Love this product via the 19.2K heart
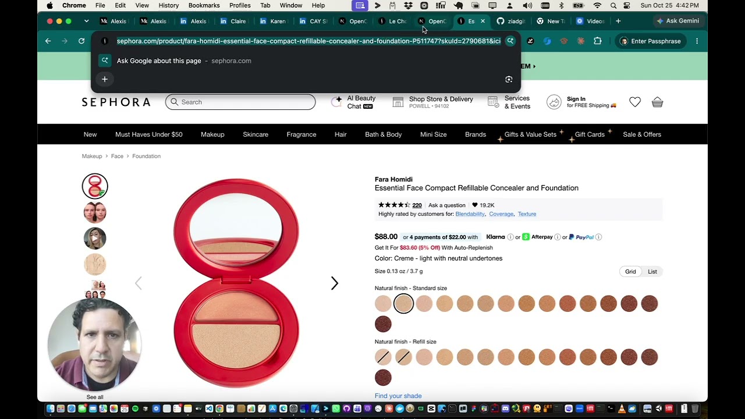745x419 pixels. (x=475, y=205)
